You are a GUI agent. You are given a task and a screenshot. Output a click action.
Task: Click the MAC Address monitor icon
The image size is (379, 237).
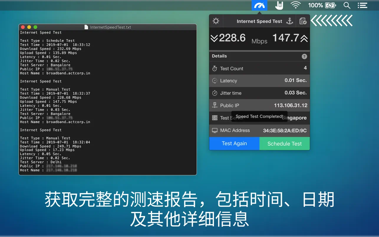coord(214,130)
